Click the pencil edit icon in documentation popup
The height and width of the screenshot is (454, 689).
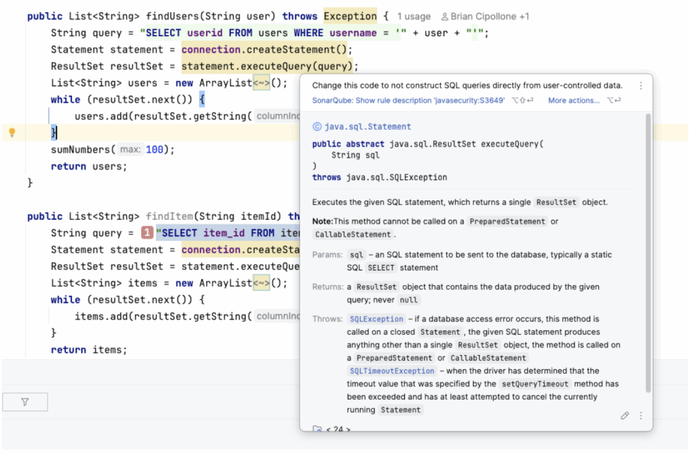[x=624, y=416]
